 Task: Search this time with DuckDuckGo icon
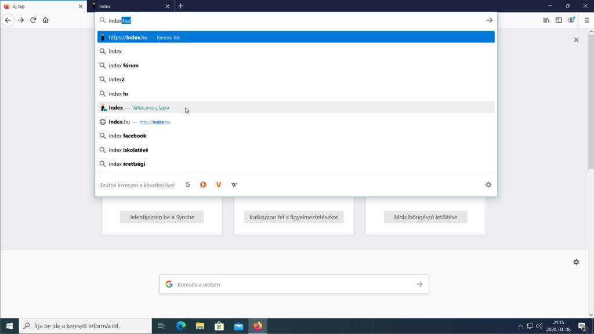tap(203, 185)
